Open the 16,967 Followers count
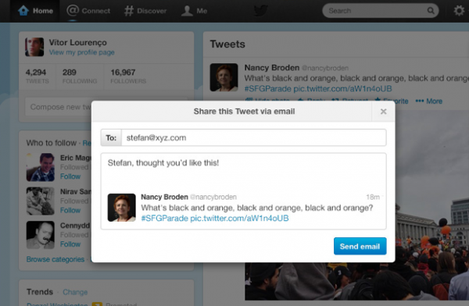 point(128,76)
